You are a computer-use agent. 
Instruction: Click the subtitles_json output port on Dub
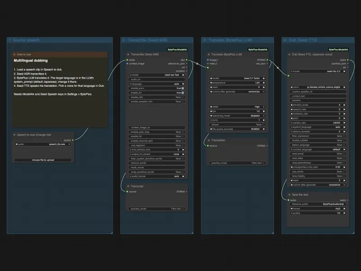tap(347, 64)
